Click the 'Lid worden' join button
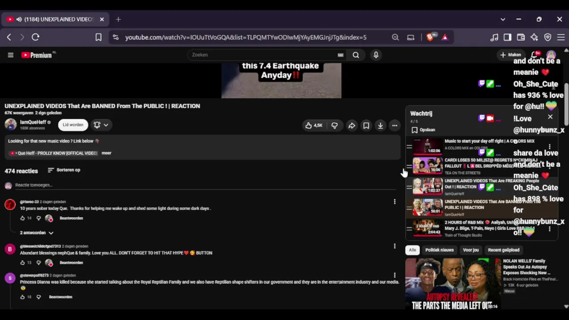This screenshot has height=320, width=569. pyautogui.click(x=73, y=125)
